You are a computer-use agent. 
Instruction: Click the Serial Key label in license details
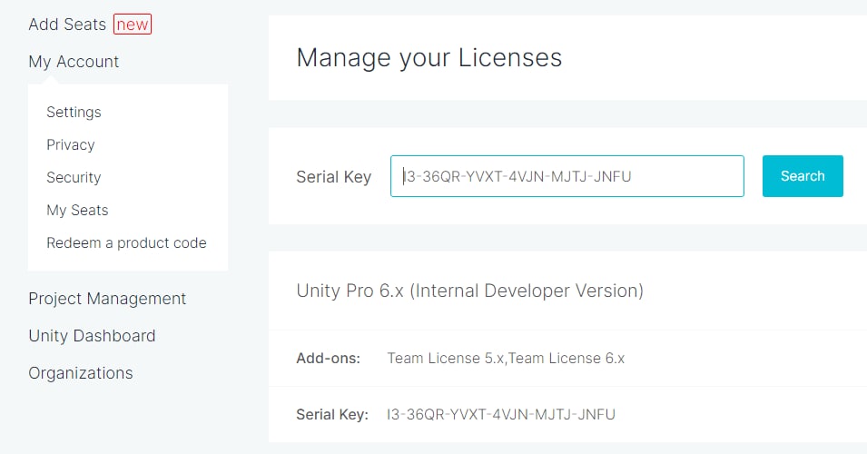tap(332, 415)
